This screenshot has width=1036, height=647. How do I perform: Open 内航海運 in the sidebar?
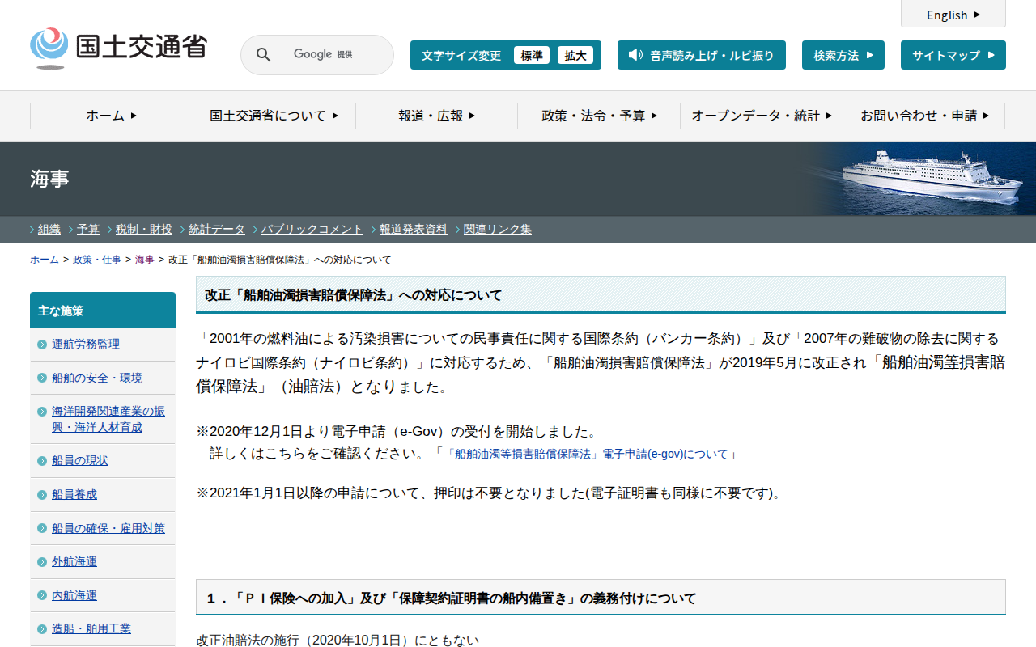[74, 596]
